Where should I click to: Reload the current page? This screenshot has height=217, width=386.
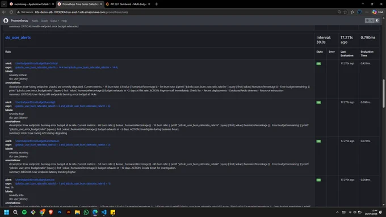(11, 12)
